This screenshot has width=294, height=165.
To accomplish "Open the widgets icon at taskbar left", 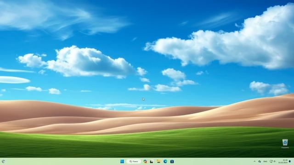I will (x=3, y=161).
